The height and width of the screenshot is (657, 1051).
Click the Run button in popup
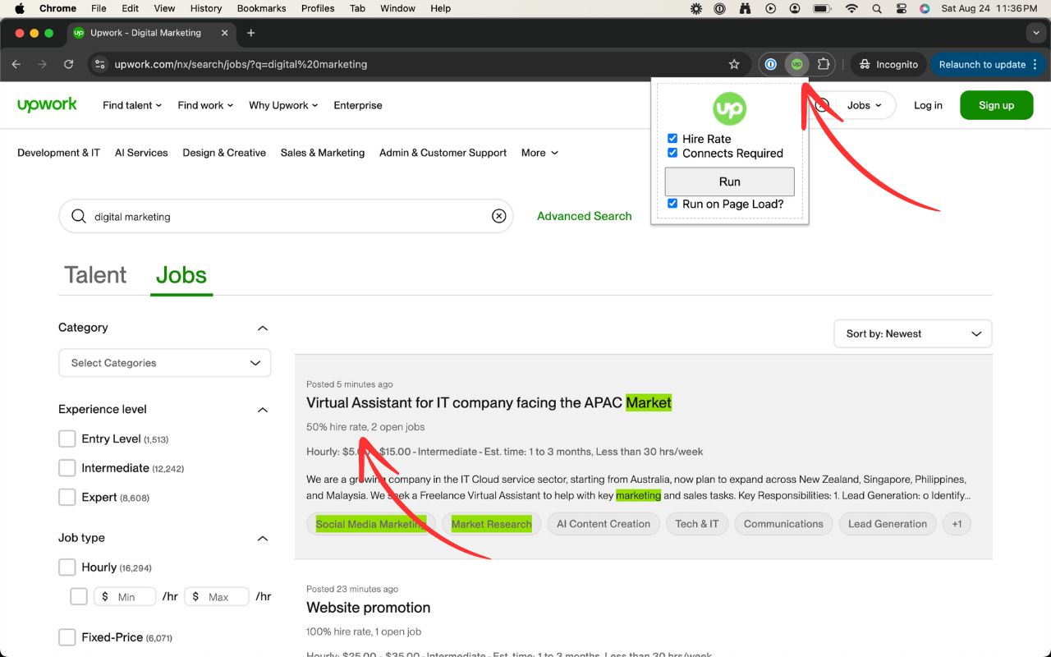729,181
